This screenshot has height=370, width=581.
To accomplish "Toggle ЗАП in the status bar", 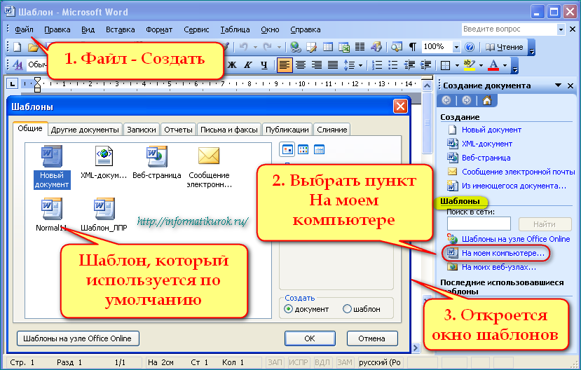I will pyautogui.click(x=275, y=362).
